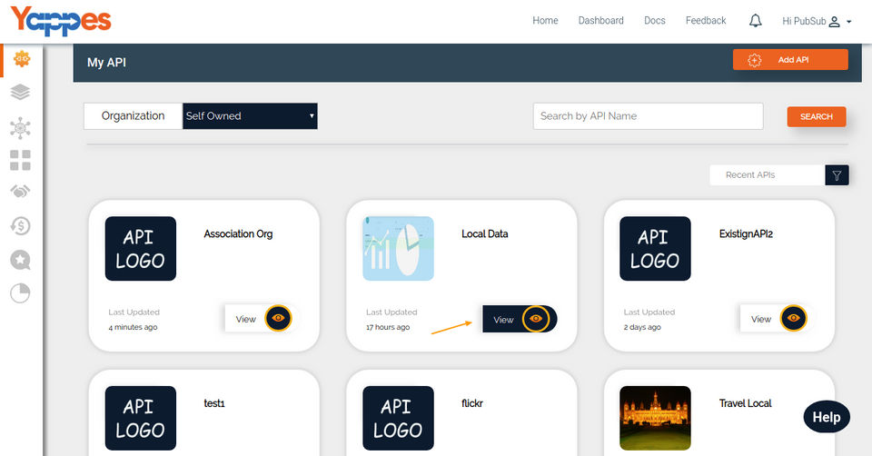
Task: Open the dollar billing sidebar icon
Action: pyautogui.click(x=20, y=226)
